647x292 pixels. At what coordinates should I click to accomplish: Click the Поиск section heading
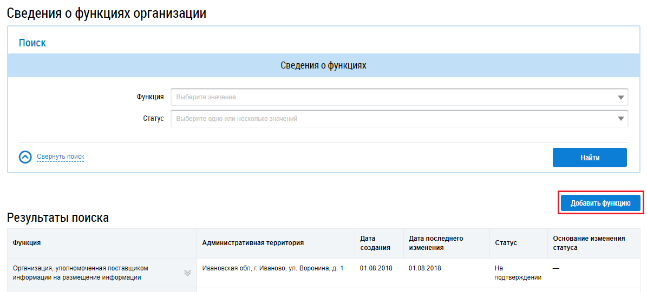(32, 43)
